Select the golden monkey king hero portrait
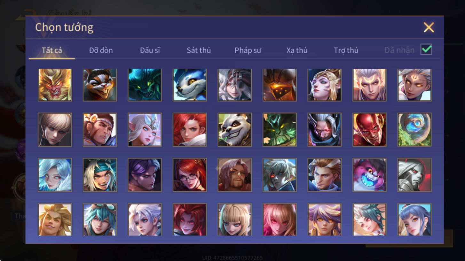The height and width of the screenshot is (261, 465). click(55, 85)
